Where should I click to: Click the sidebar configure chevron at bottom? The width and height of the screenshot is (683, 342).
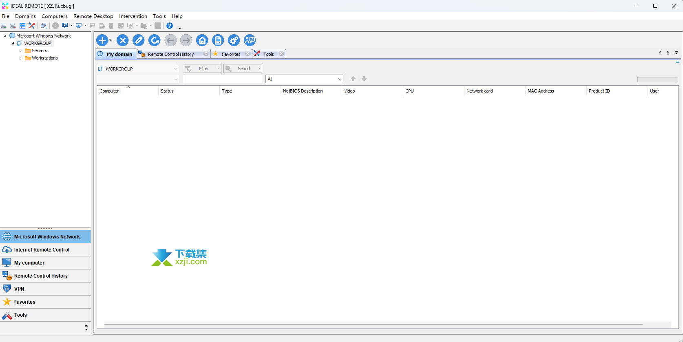point(86,328)
